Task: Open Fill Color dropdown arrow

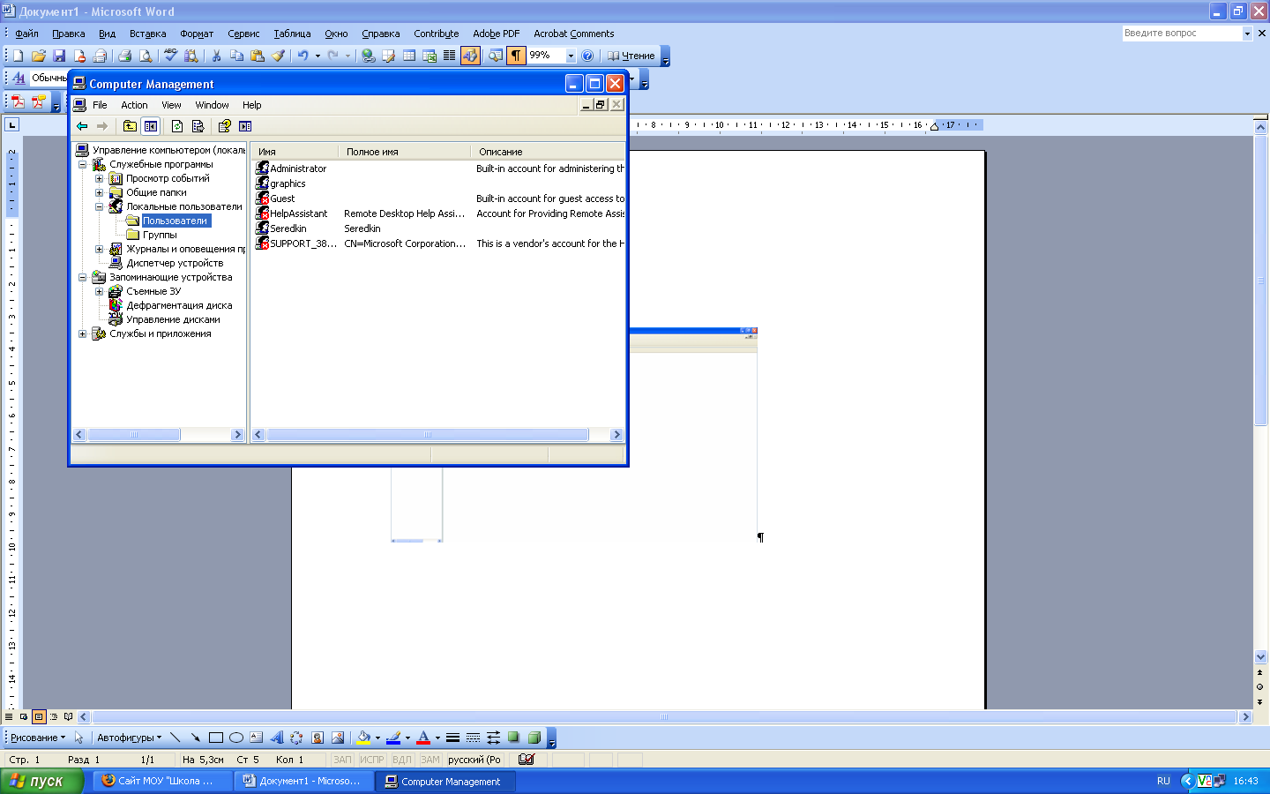Action: (x=377, y=738)
